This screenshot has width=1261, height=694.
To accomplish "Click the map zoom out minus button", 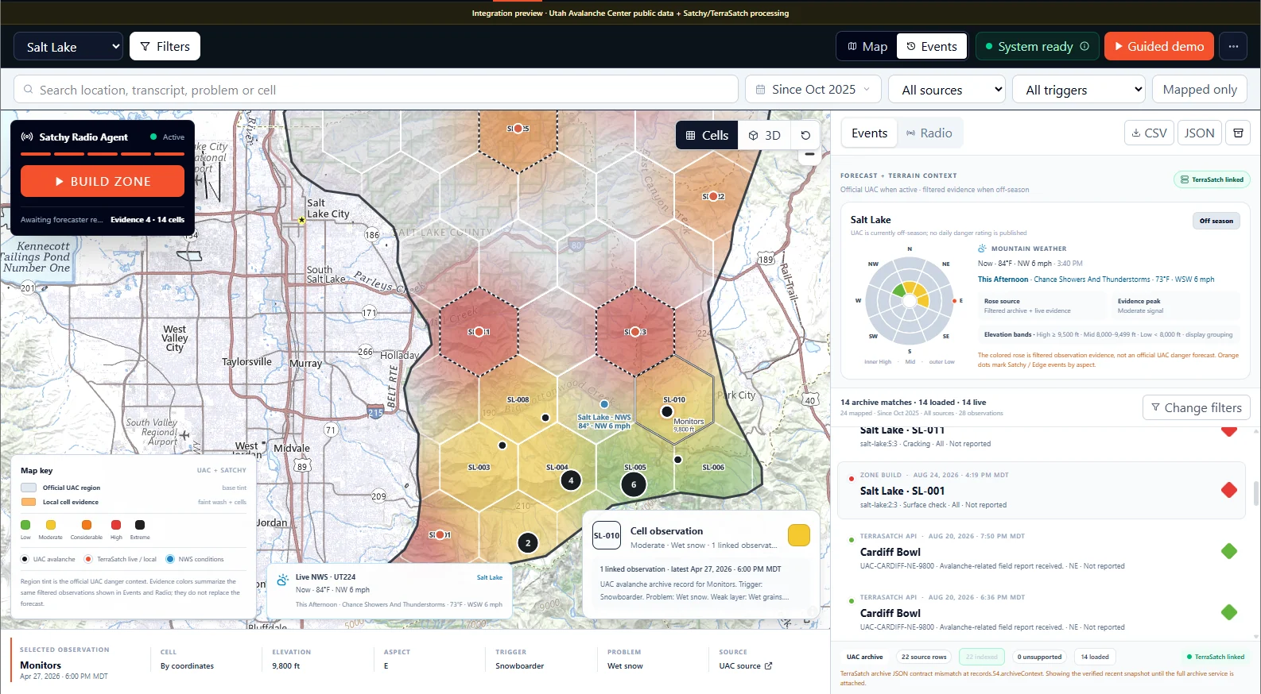I will click(809, 155).
